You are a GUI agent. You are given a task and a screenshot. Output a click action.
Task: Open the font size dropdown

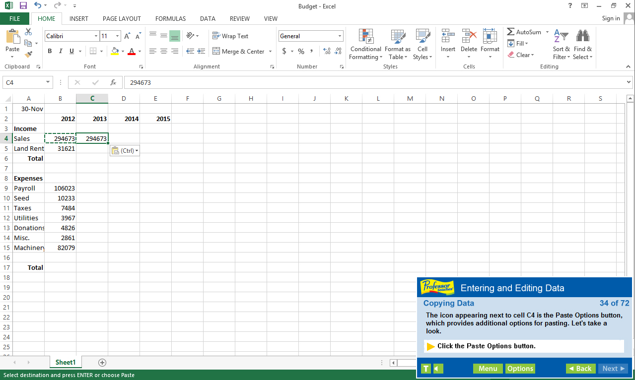(117, 36)
